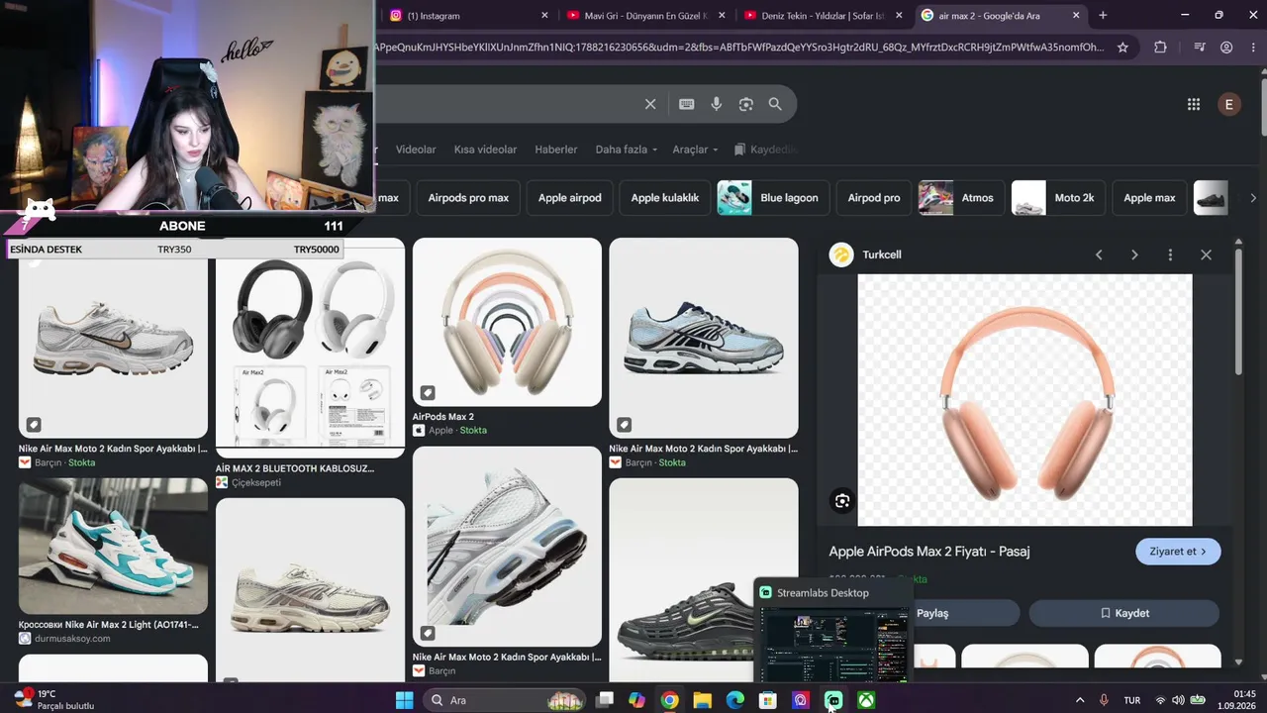This screenshot has height=713, width=1267.
Task: Open the large pink AirPods Max preview image
Action: [1024, 400]
